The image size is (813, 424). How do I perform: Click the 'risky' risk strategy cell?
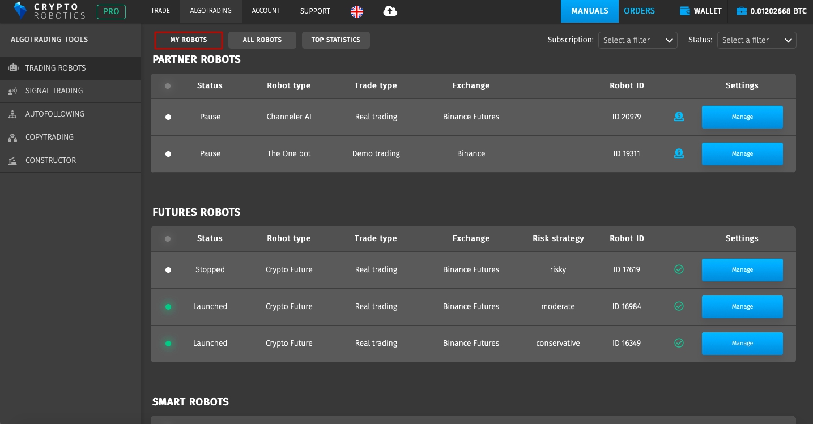click(558, 270)
